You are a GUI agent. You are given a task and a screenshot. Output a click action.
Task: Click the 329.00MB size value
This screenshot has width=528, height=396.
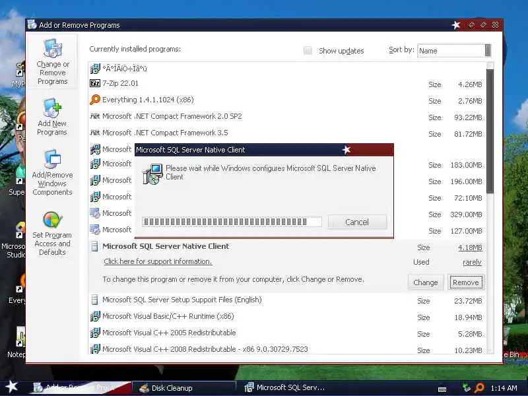467,214
